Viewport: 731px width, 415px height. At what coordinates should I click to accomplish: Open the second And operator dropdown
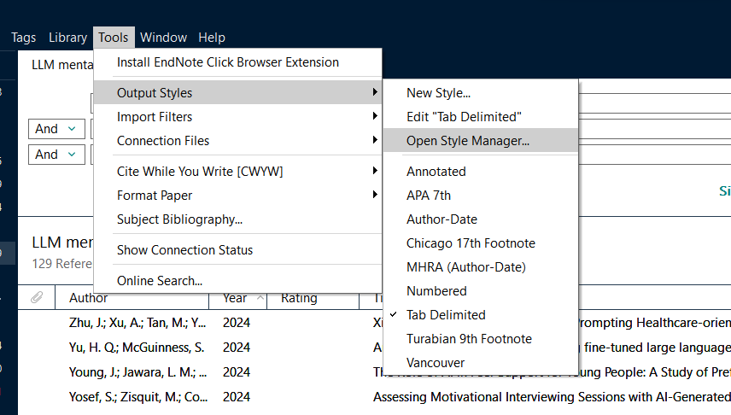pos(56,155)
